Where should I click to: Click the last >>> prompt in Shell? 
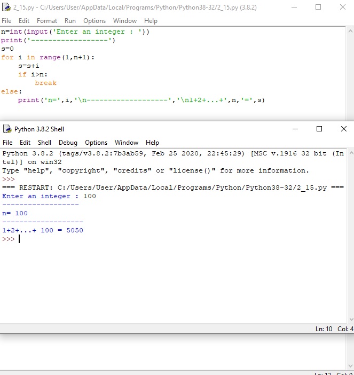[x=9, y=239]
